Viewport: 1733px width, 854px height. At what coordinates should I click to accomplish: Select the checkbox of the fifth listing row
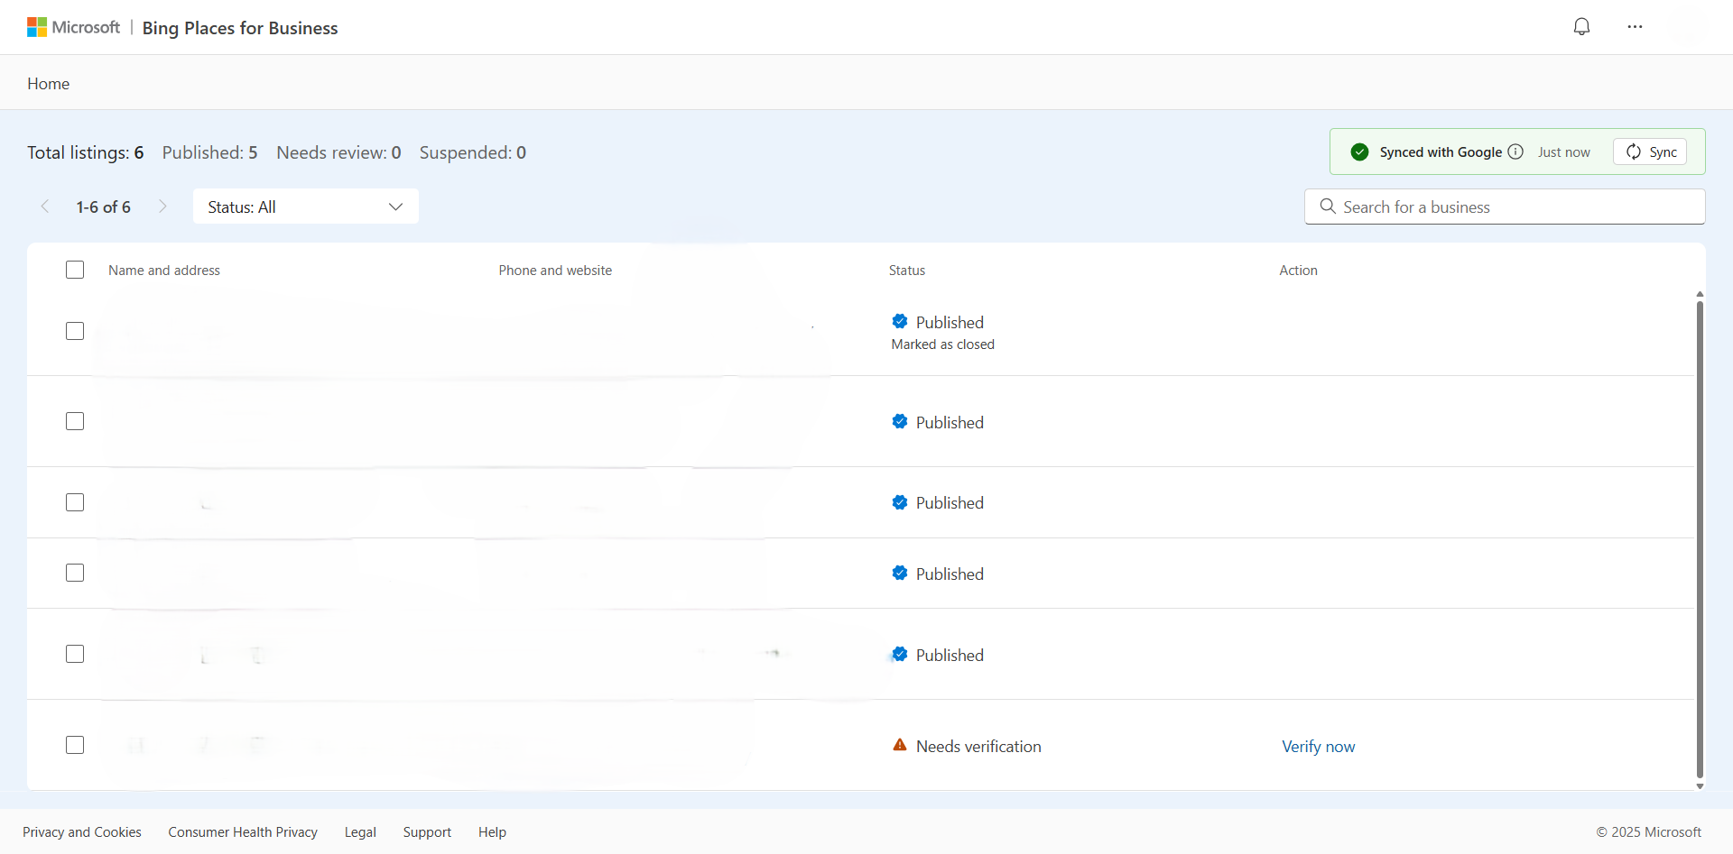point(75,654)
